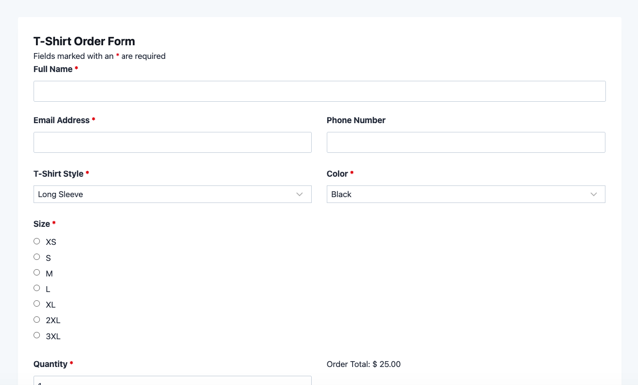Click the "Quantity" label text
The image size is (638, 385).
pyautogui.click(x=50, y=364)
